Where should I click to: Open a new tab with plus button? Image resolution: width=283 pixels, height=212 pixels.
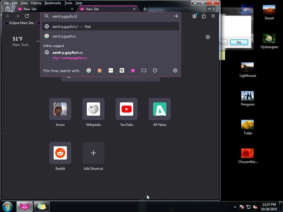[145, 9]
